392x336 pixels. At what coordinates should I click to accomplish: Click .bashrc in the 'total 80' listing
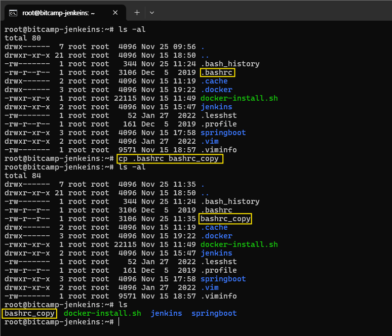click(216, 72)
